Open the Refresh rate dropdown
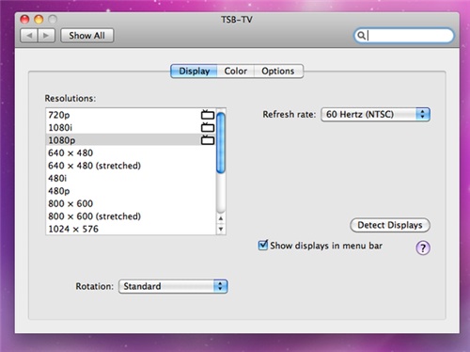Screen dimensions: 470x352 (375, 114)
